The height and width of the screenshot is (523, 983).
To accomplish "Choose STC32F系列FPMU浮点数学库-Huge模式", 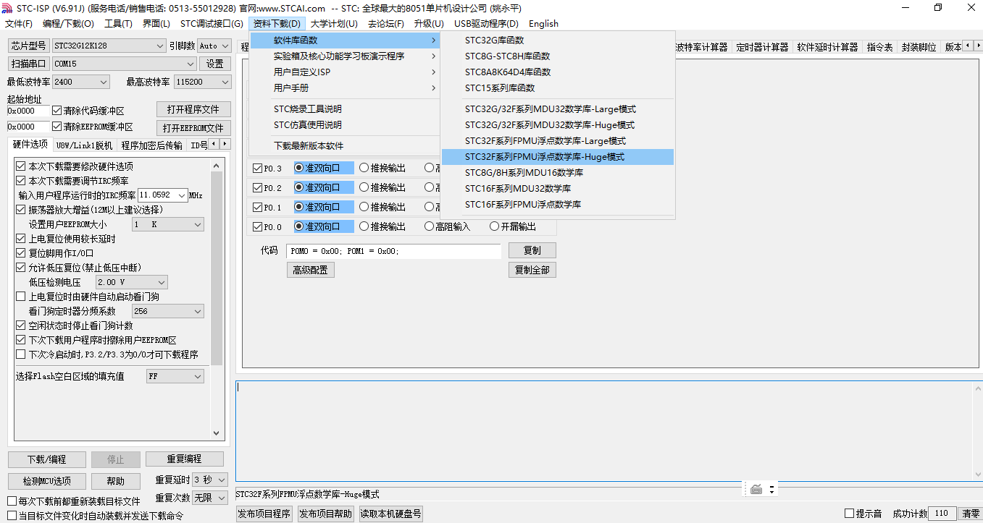I will pyautogui.click(x=558, y=157).
